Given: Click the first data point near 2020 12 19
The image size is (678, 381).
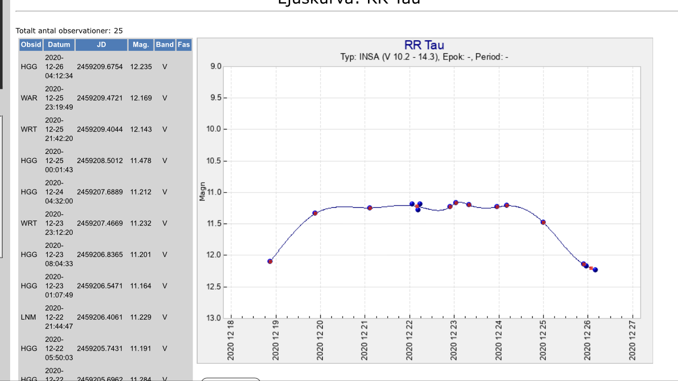Looking at the screenshot, I should [x=270, y=261].
